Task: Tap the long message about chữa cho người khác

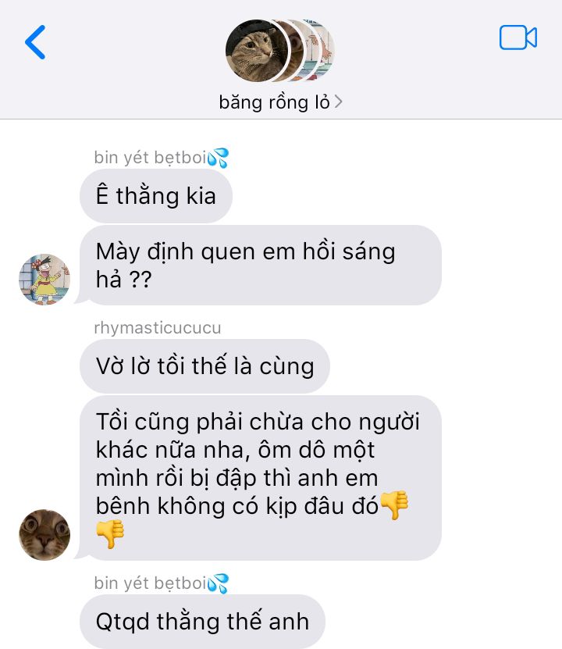Action: (261, 478)
